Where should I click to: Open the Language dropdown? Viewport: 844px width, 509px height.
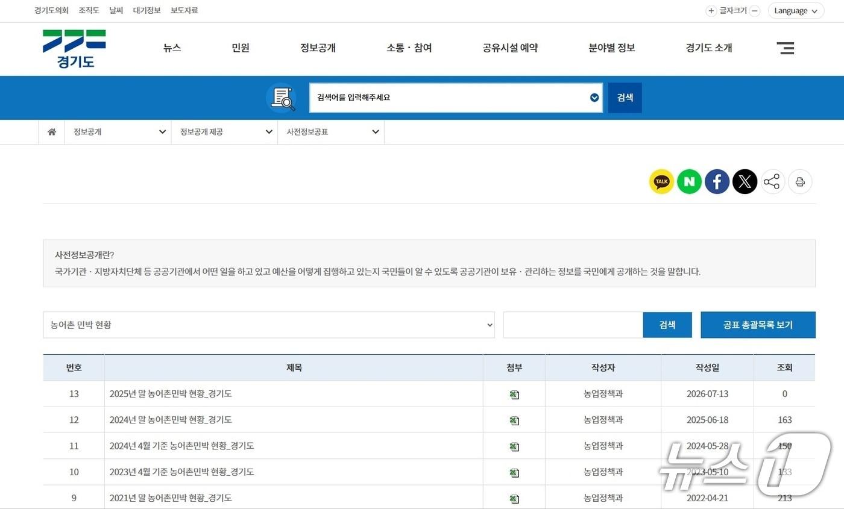796,11
